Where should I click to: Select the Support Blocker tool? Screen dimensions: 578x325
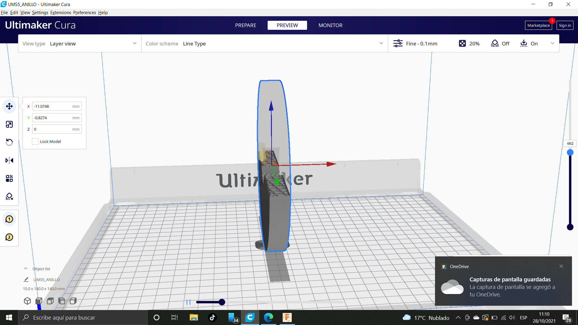9,197
